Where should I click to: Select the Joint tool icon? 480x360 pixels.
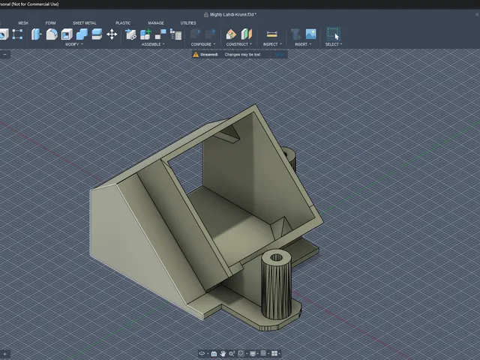[x=160, y=34]
